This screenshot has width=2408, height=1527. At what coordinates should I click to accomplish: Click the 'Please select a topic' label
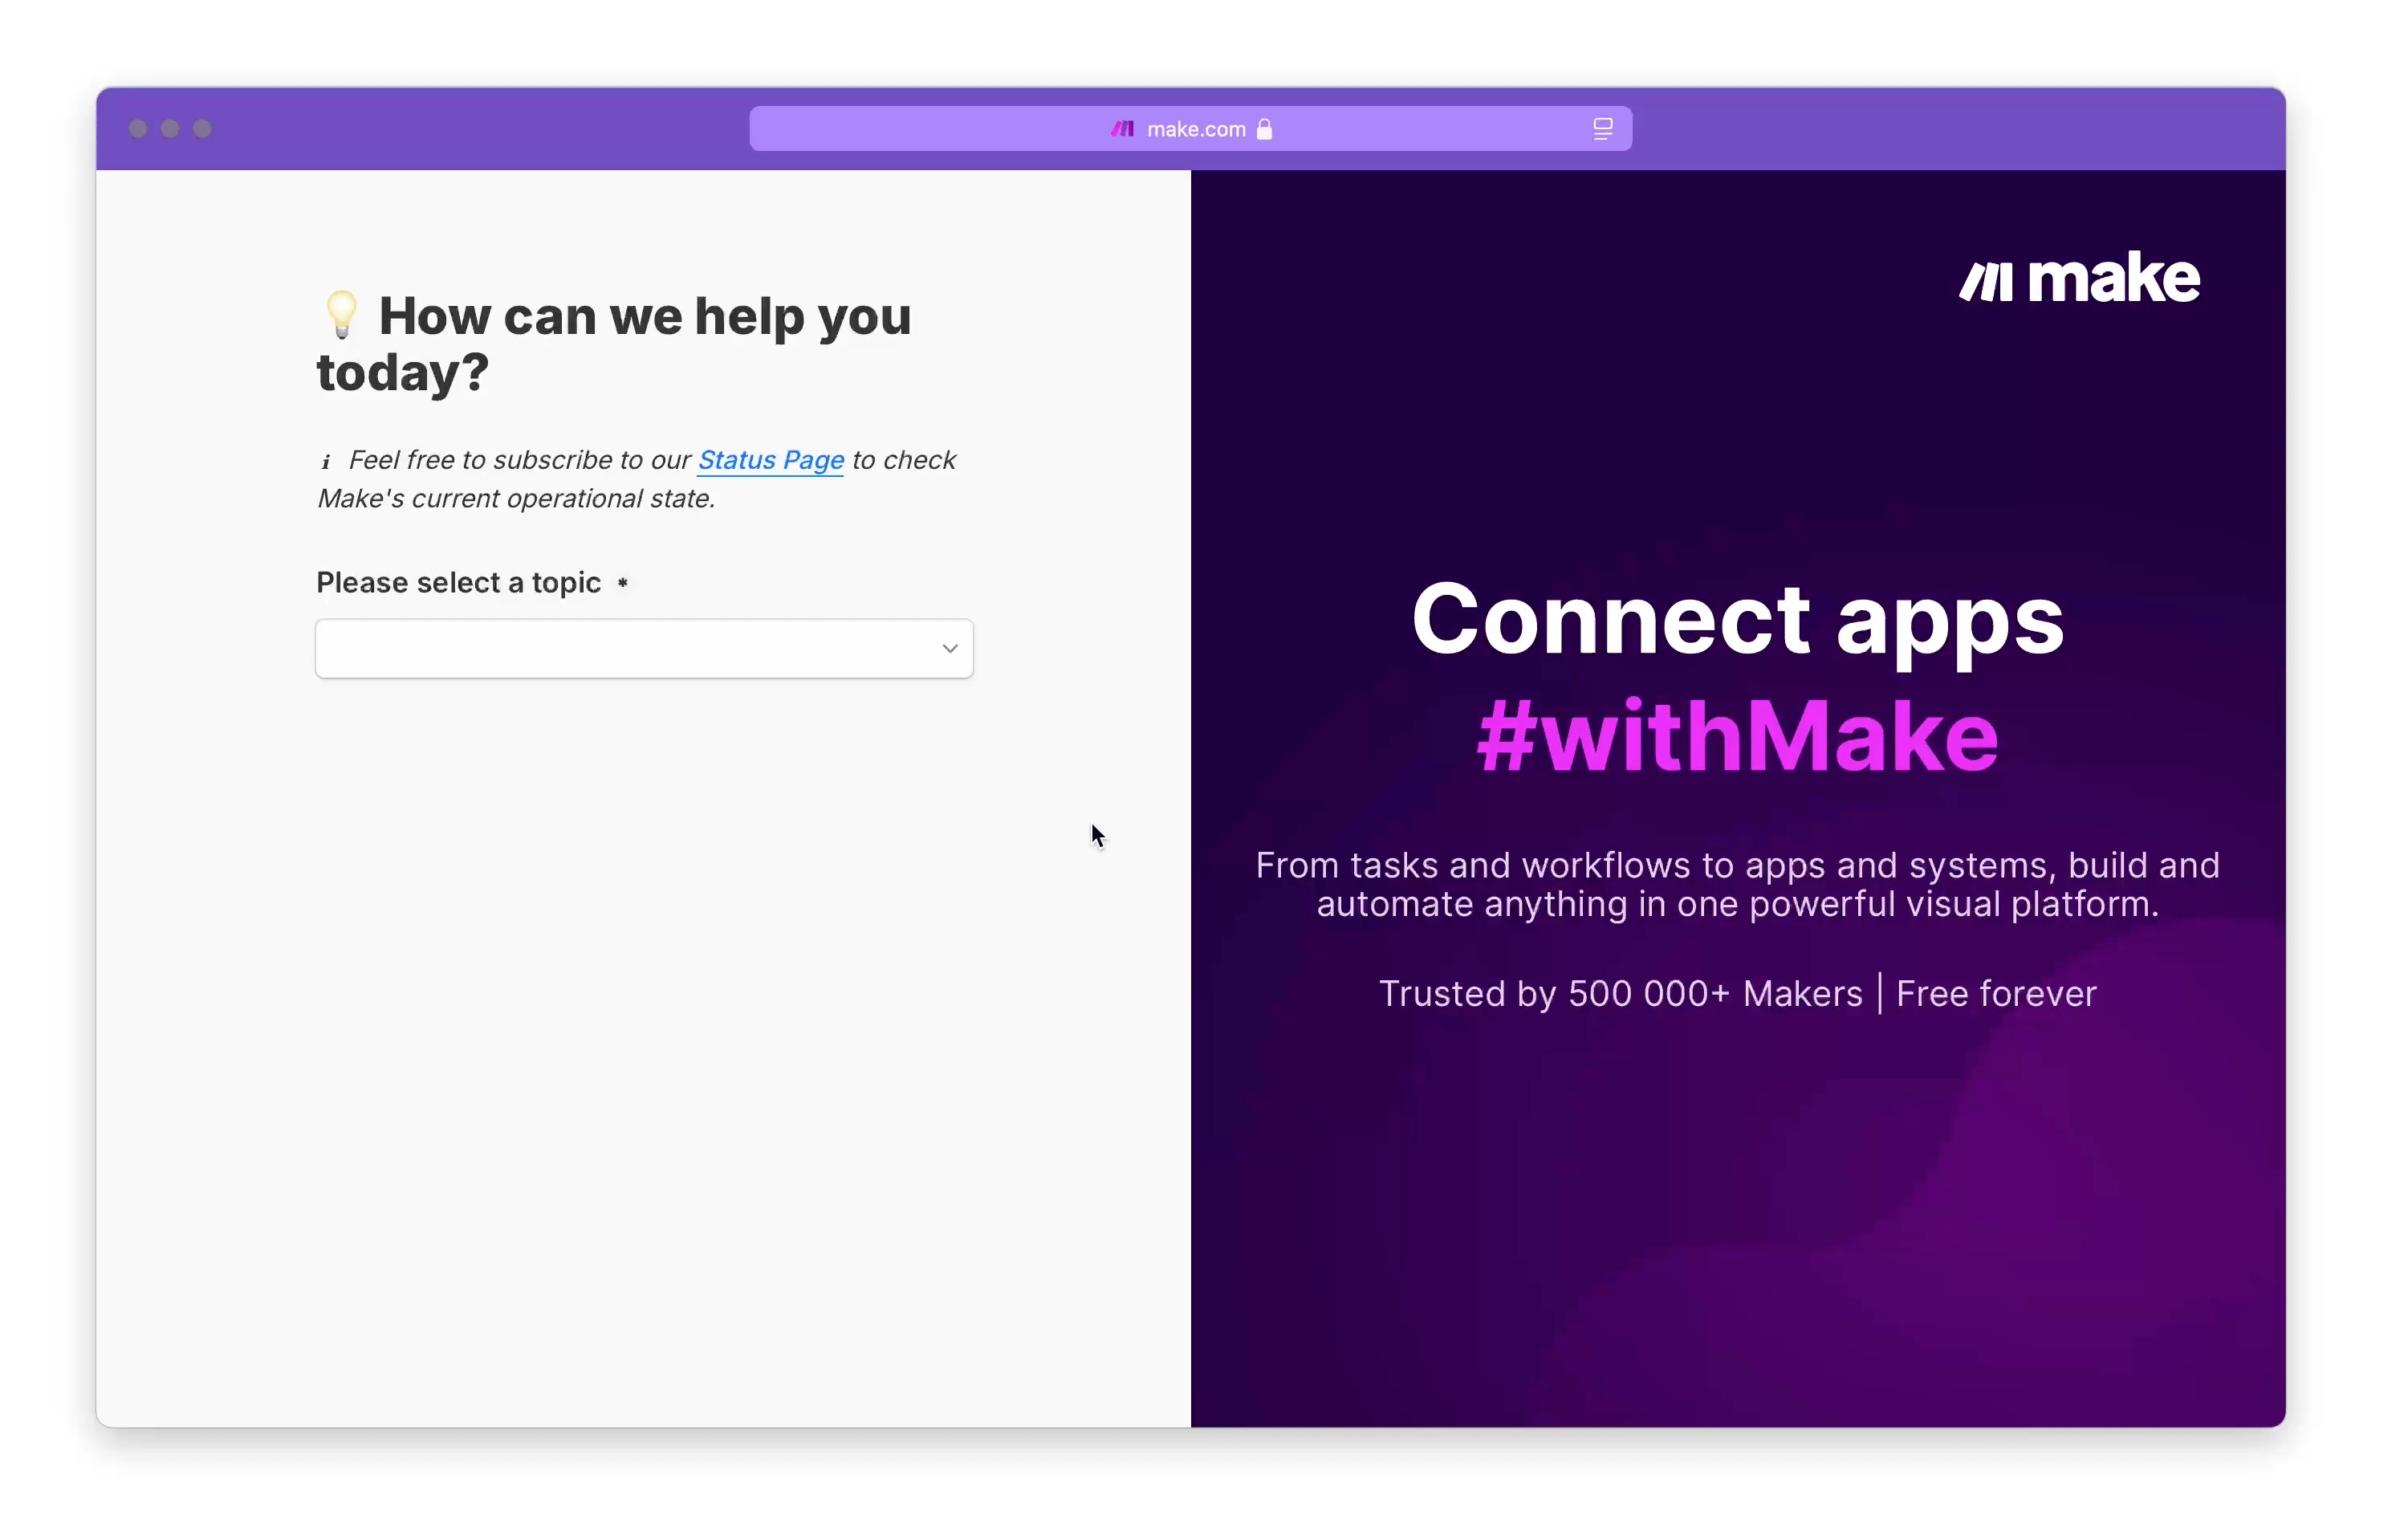(x=458, y=582)
